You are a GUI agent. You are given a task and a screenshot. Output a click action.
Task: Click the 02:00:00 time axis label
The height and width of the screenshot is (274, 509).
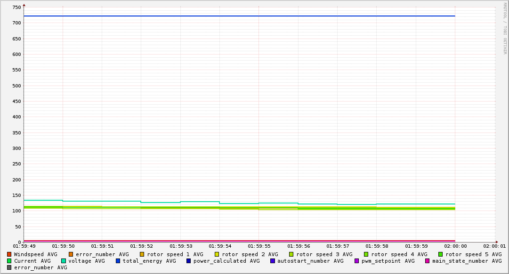tap(455, 246)
